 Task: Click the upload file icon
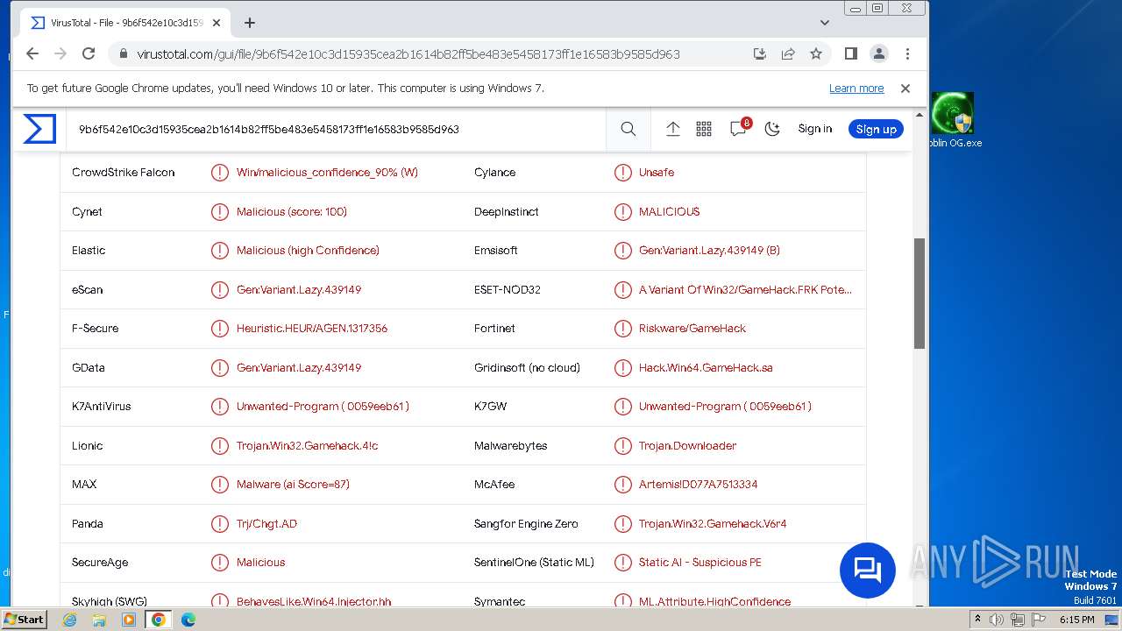point(673,129)
